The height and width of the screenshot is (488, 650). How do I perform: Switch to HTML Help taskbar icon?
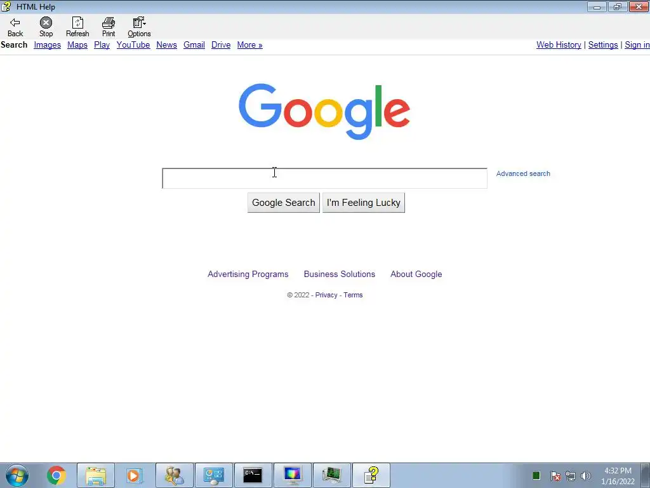(x=371, y=475)
